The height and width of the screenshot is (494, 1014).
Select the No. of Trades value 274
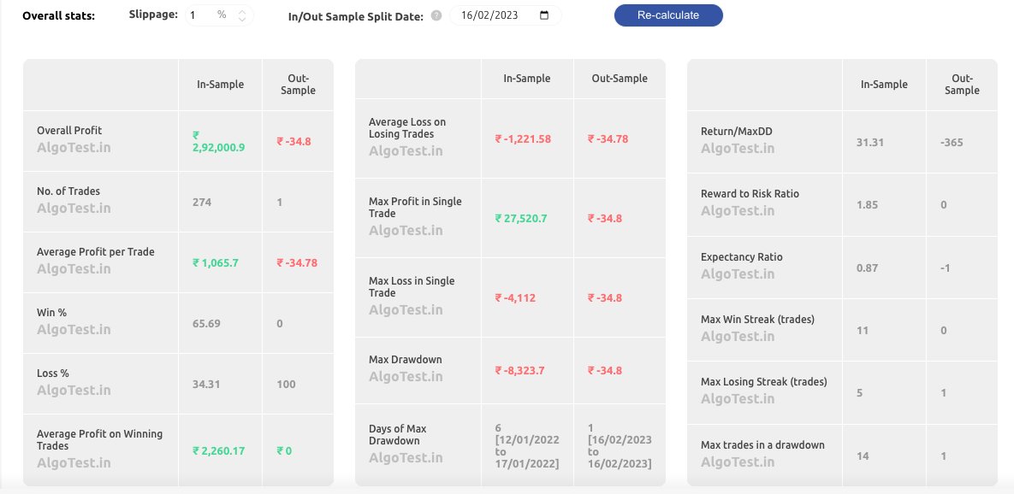click(x=202, y=202)
